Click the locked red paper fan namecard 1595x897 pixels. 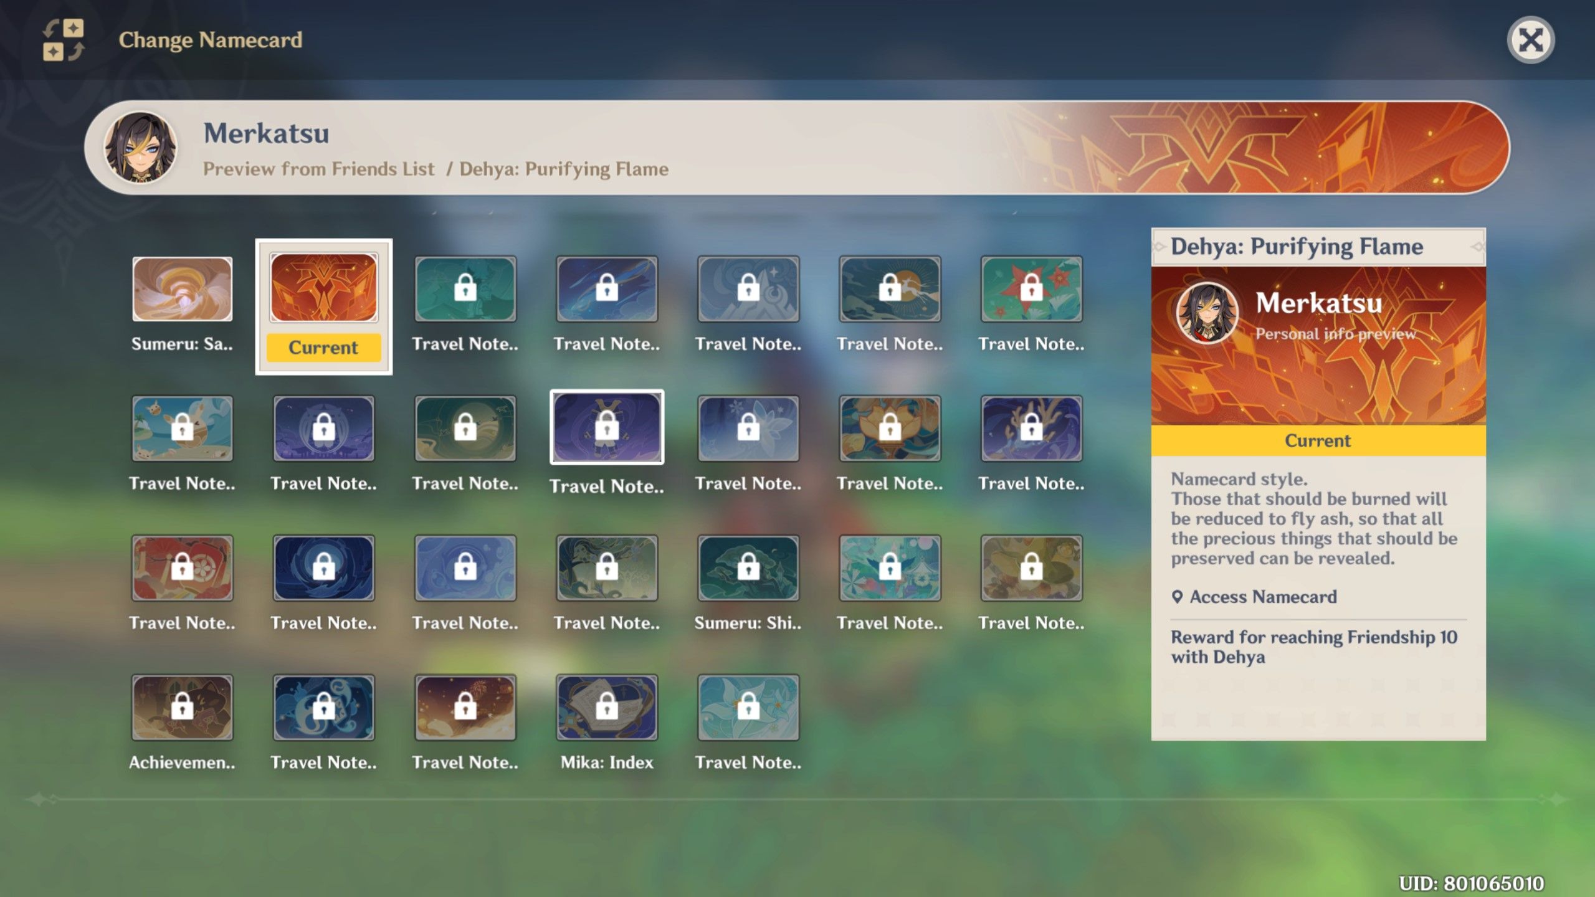[x=182, y=567]
